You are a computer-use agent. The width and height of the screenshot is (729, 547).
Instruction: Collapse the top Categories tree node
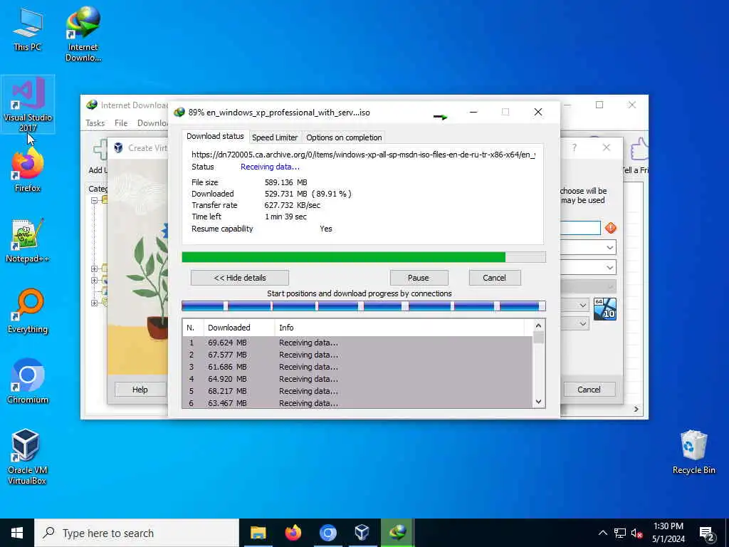point(94,200)
